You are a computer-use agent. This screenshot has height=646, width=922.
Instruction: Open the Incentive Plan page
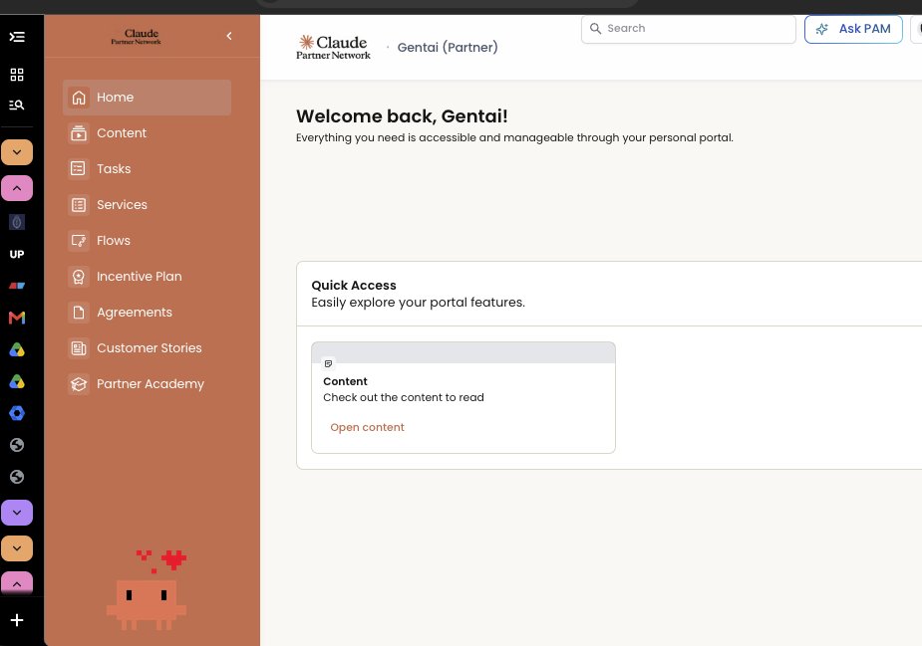[147, 277]
